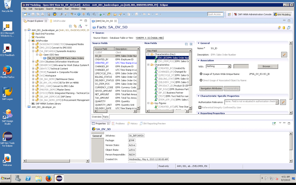The image size is (296, 185).
Task: Collapse the Source section
Action: point(93,33)
